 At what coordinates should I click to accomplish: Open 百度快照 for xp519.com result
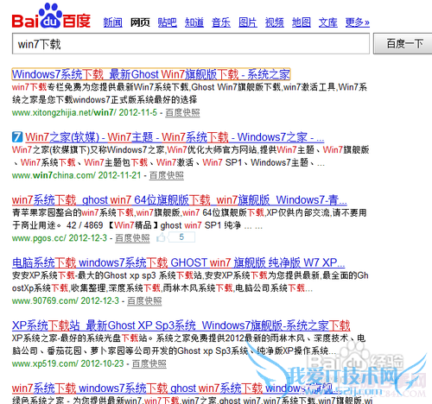tap(149, 363)
